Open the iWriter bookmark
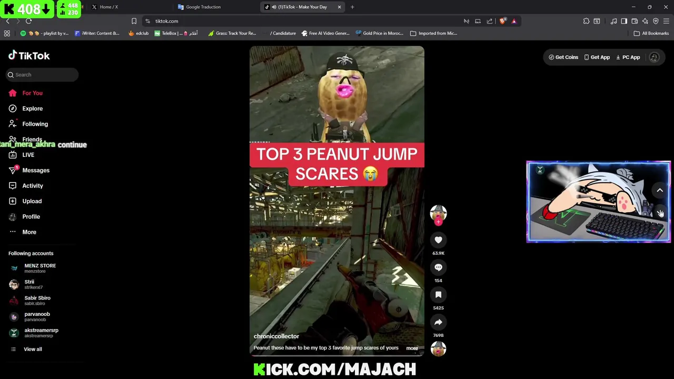 point(97,33)
